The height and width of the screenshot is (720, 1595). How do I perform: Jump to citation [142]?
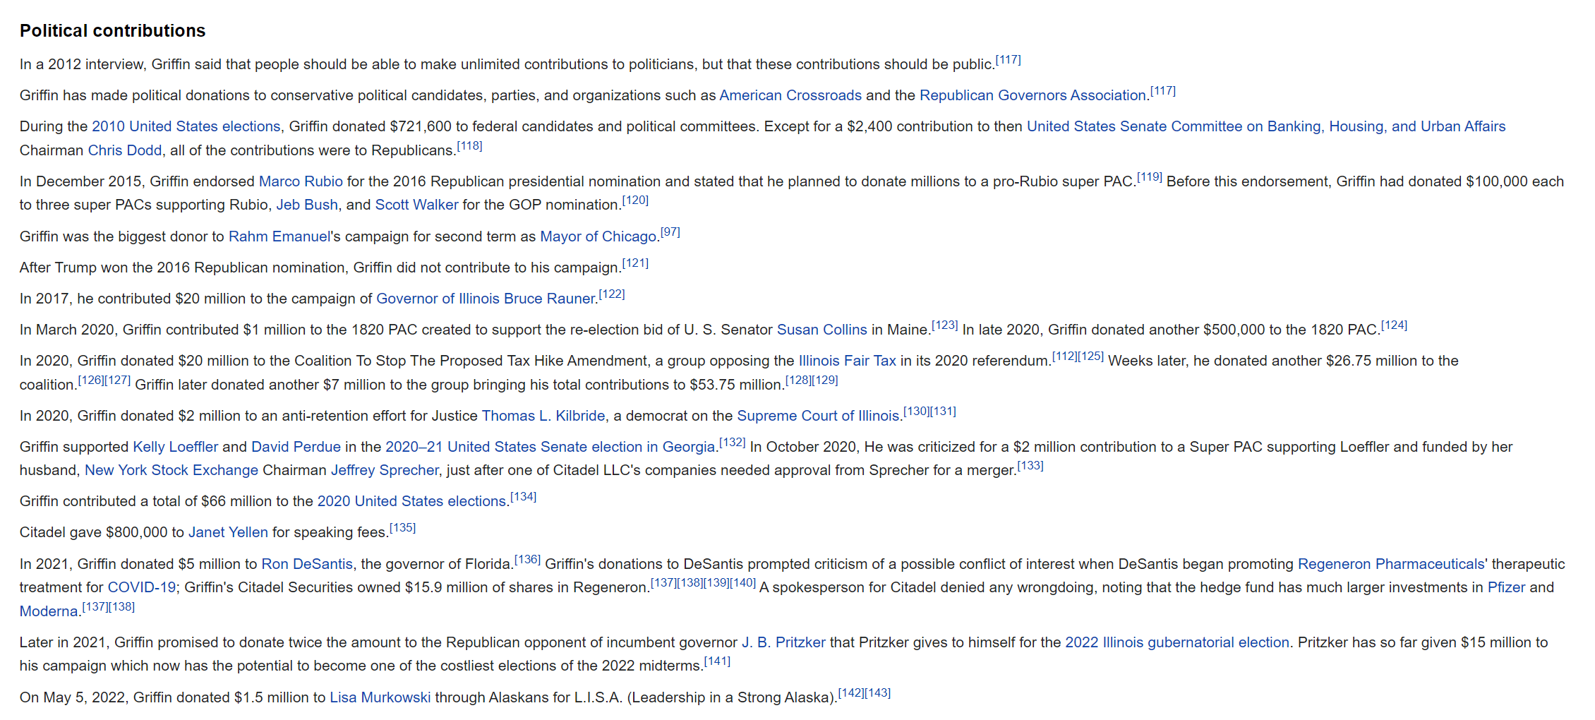click(851, 693)
